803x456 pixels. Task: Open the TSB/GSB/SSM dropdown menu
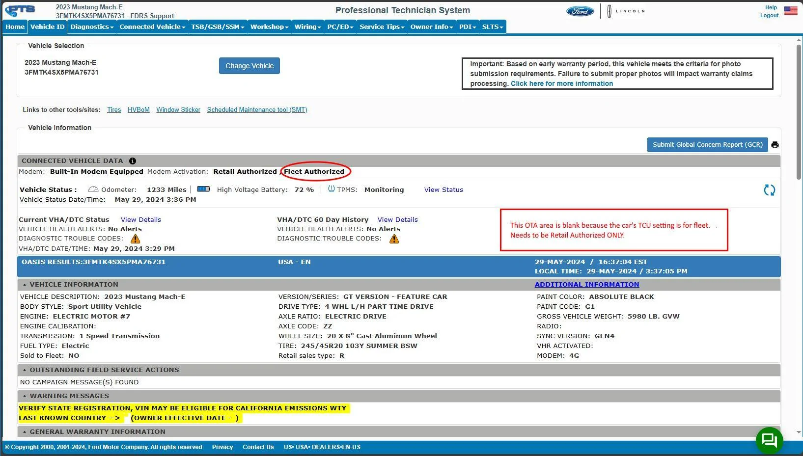tap(218, 27)
